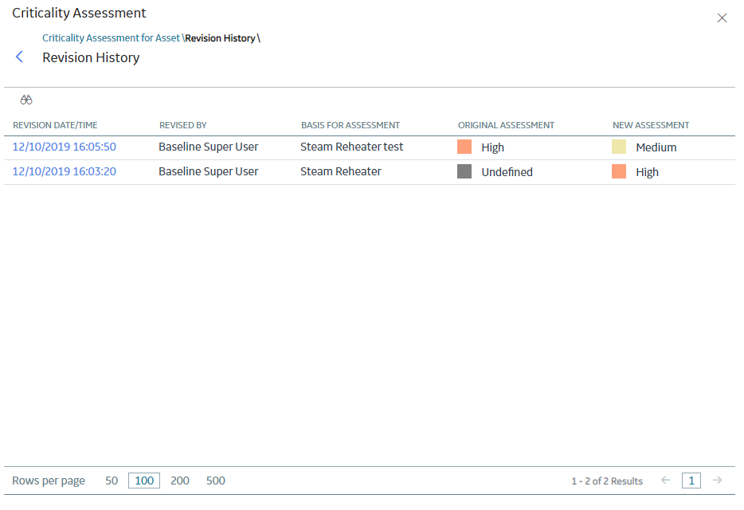
Task: Close the Criticality Assessment window
Action: pyautogui.click(x=722, y=18)
